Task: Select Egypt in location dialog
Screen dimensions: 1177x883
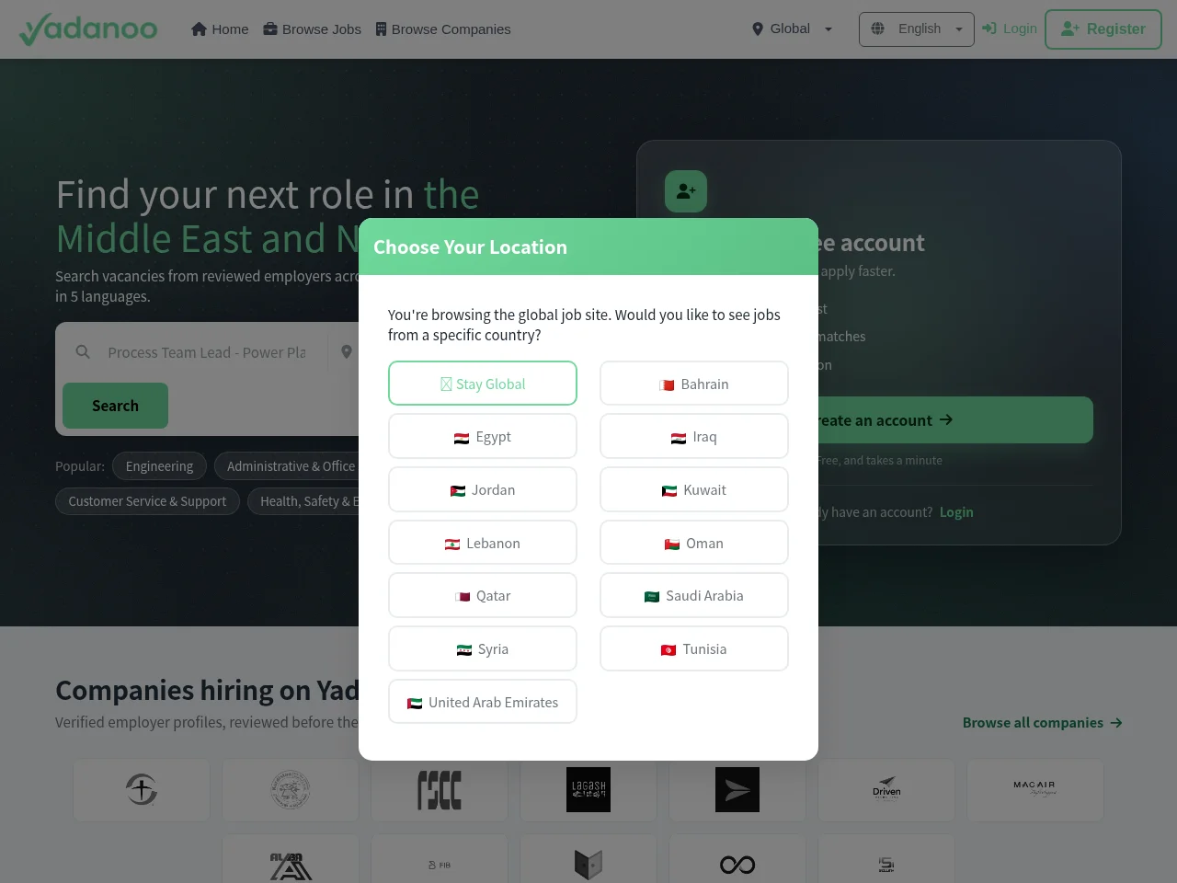Action: (483, 437)
